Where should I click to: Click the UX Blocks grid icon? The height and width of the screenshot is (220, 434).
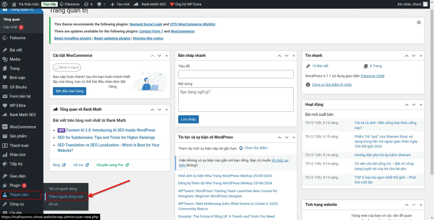[x=5, y=87]
